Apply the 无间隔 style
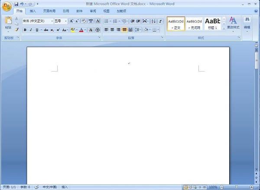 click(194, 24)
